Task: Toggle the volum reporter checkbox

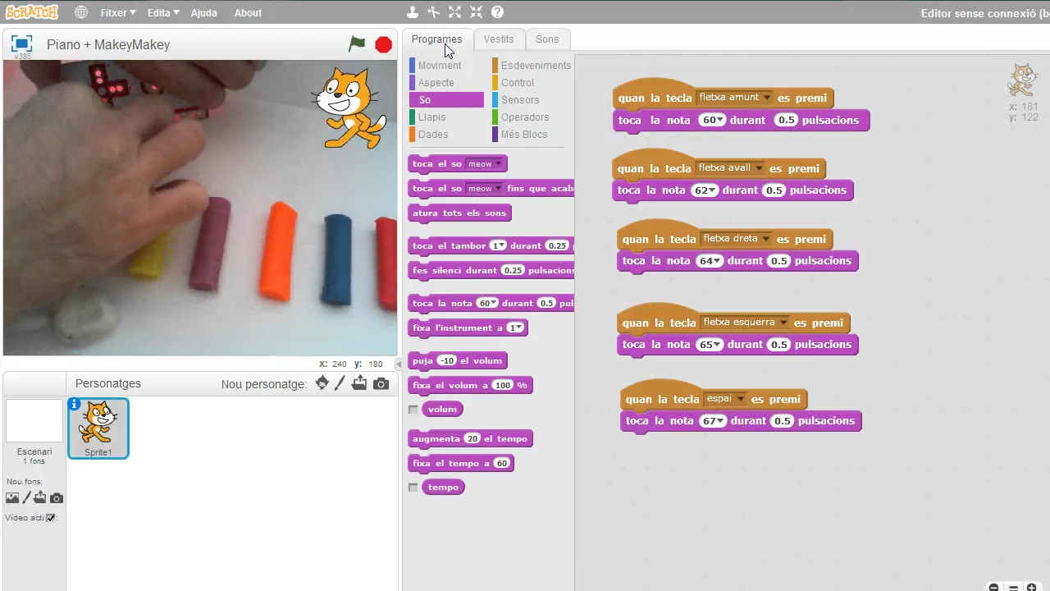Action: coord(413,409)
